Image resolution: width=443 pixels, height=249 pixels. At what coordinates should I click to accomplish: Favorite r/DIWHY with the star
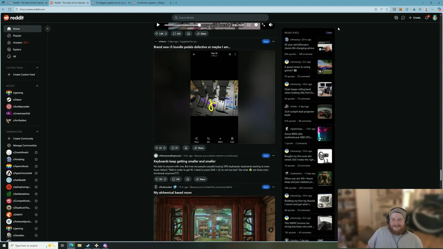36,215
